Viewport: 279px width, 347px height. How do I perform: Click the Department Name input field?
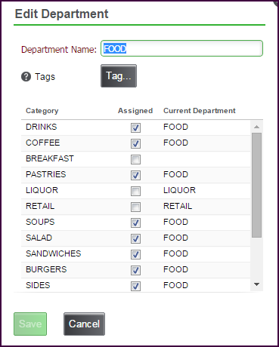[181, 48]
